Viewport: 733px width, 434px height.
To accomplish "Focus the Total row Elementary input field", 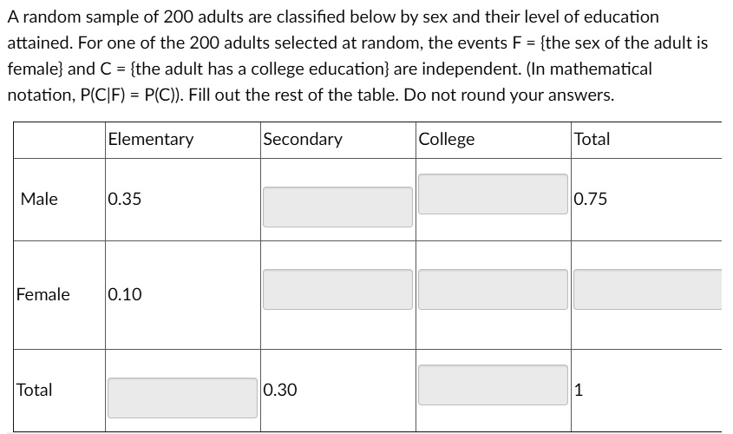I will tap(182, 398).
